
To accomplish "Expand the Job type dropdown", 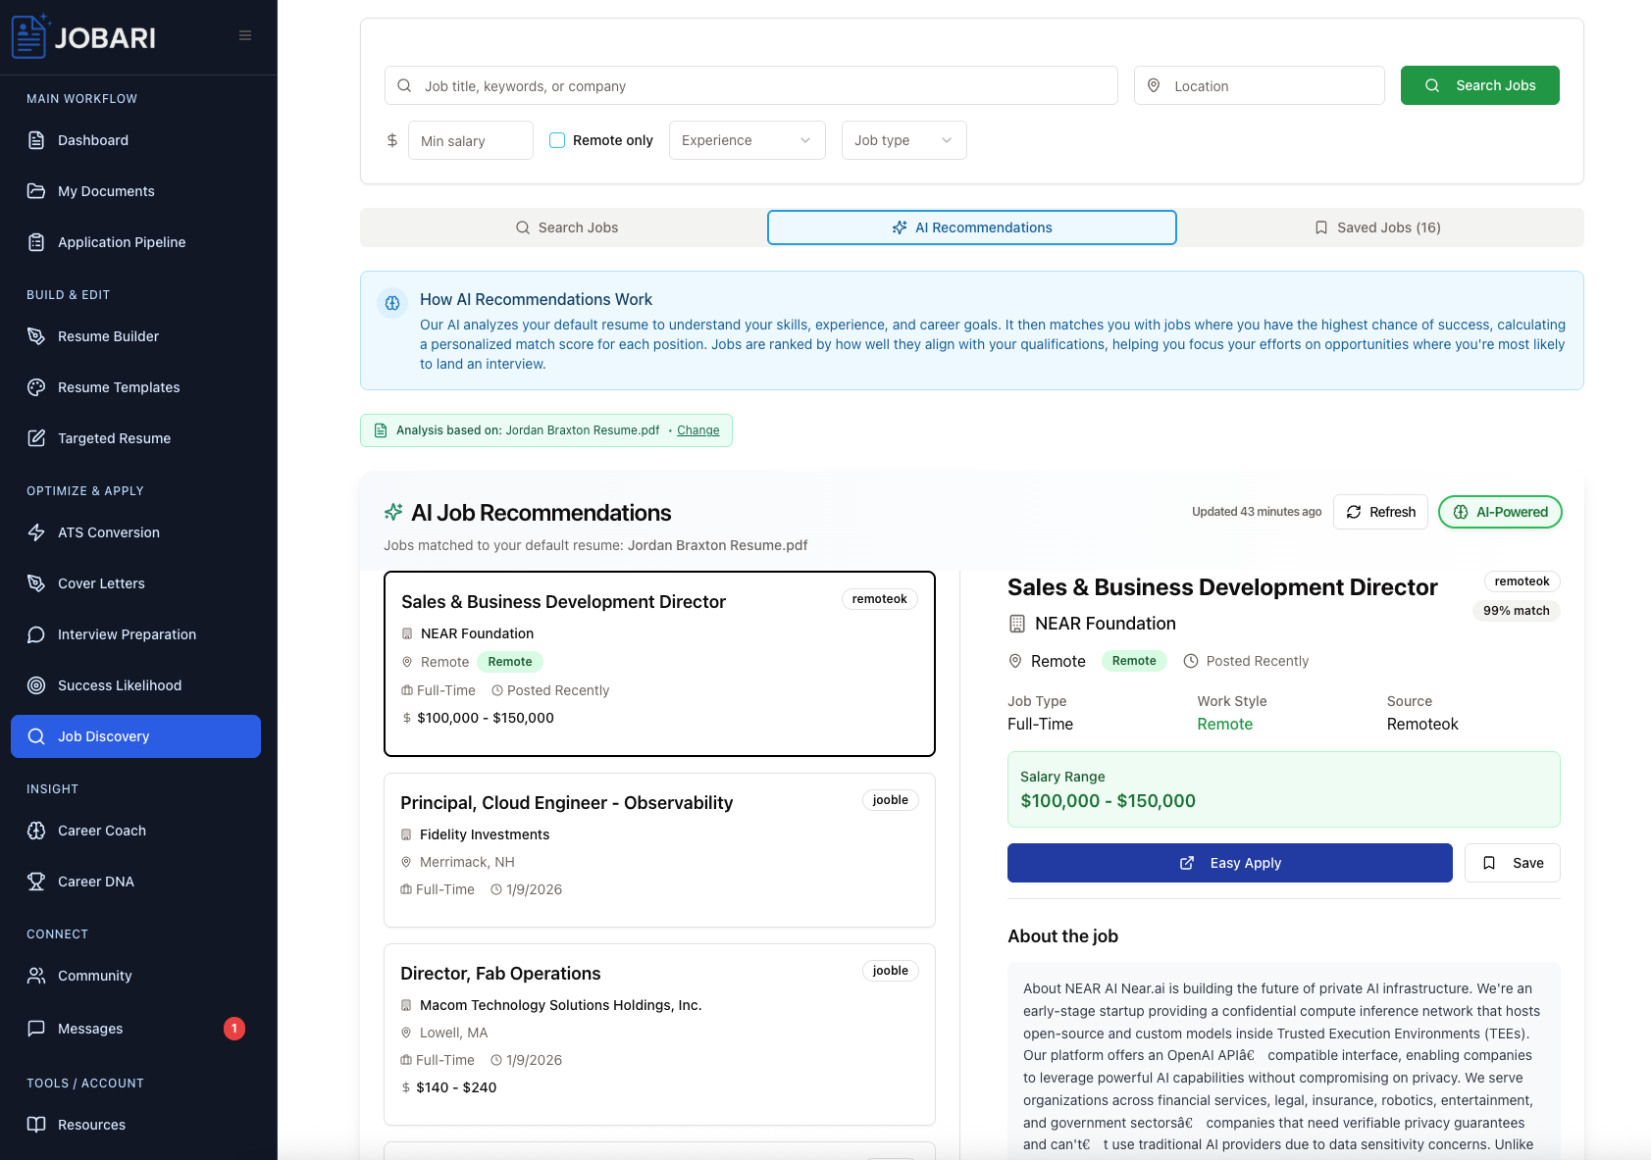I will [903, 140].
